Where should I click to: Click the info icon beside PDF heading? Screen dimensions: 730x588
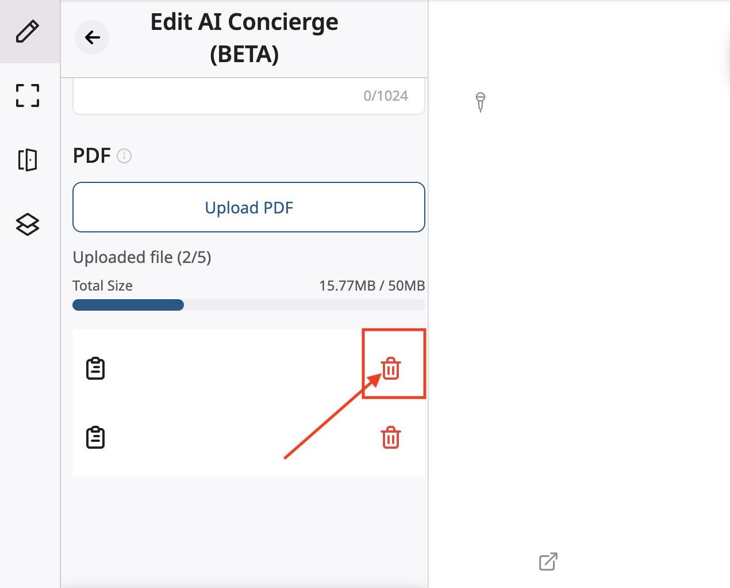(124, 156)
